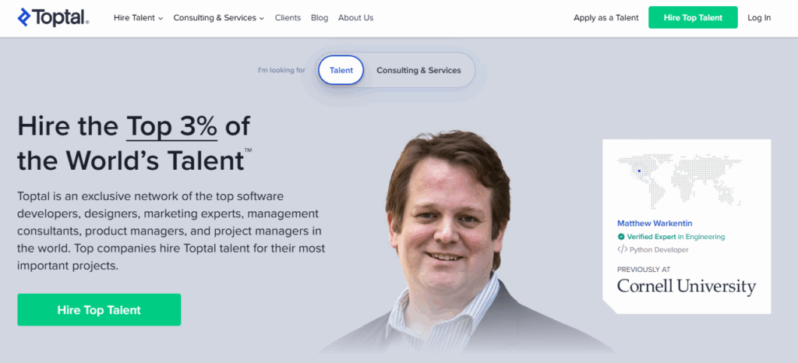This screenshot has width=798, height=363.
Task: Switch to Consulting & Services toggle option
Action: click(418, 70)
